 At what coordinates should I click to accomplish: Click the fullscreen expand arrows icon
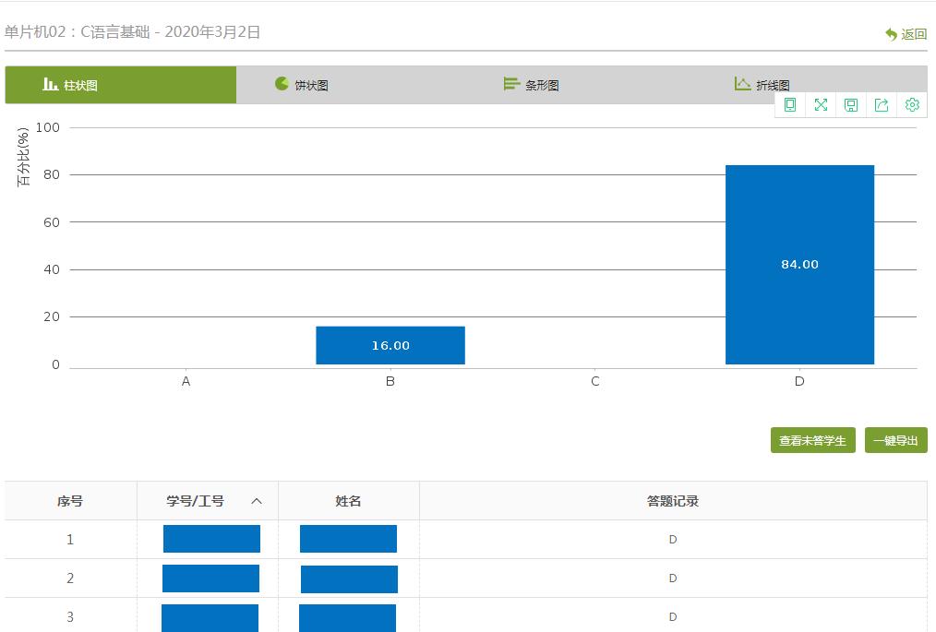[821, 105]
